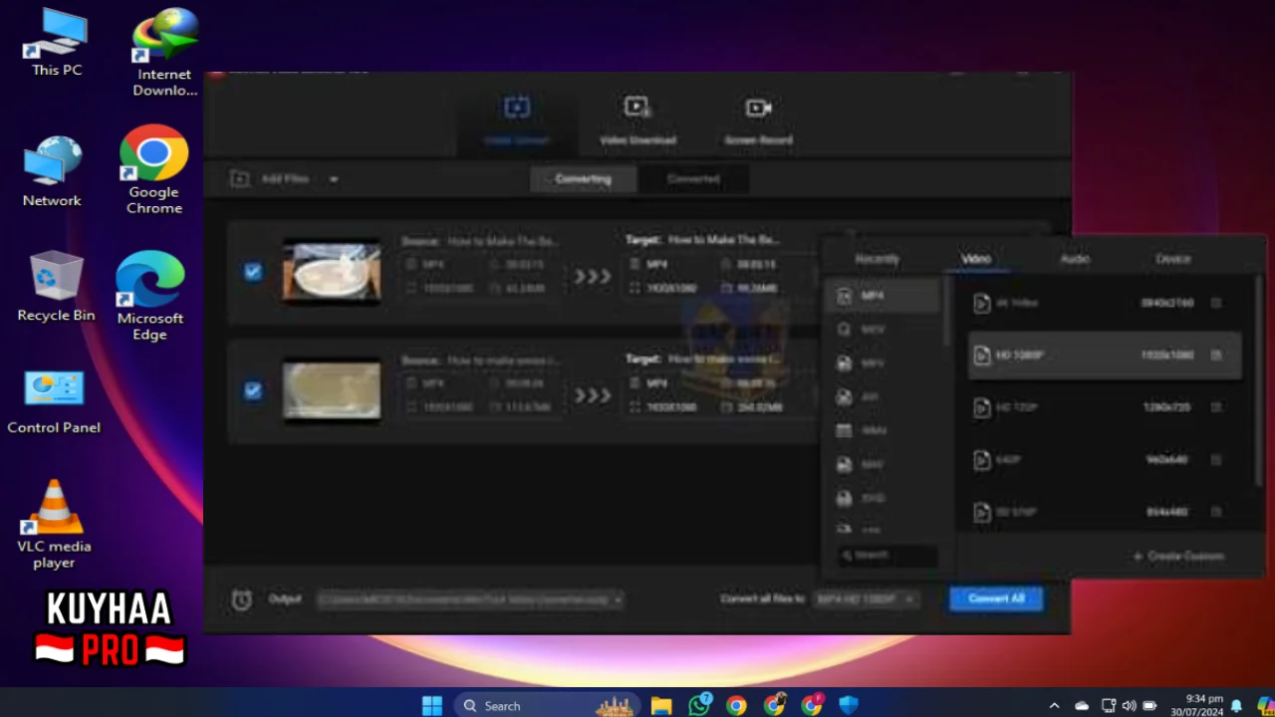Image resolution: width=1275 pixels, height=717 pixels.
Task: Choose the 4K Video preset
Action: pos(1105,303)
